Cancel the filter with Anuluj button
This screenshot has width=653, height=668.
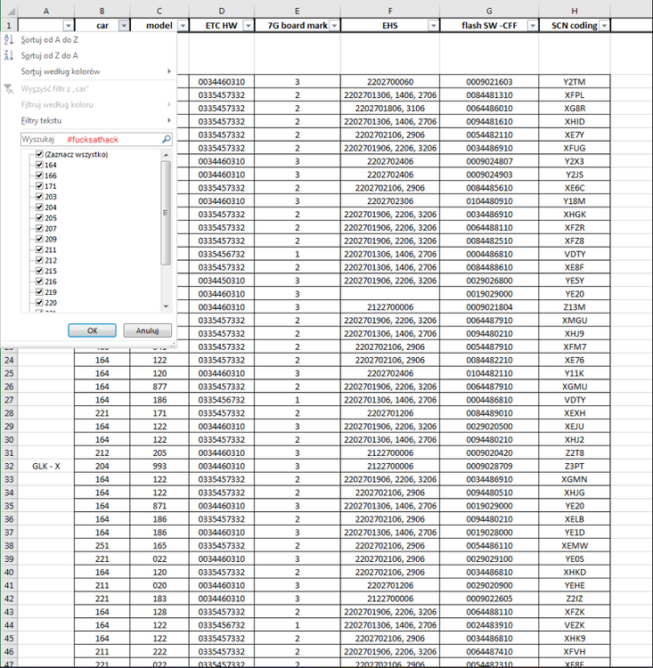tap(148, 330)
